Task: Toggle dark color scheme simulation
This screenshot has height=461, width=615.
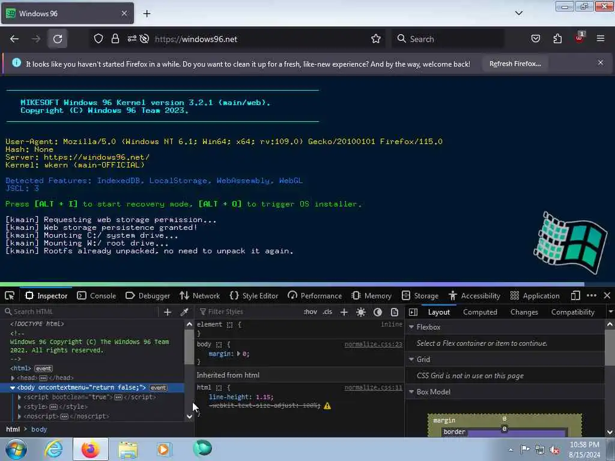Action: pyautogui.click(x=378, y=312)
